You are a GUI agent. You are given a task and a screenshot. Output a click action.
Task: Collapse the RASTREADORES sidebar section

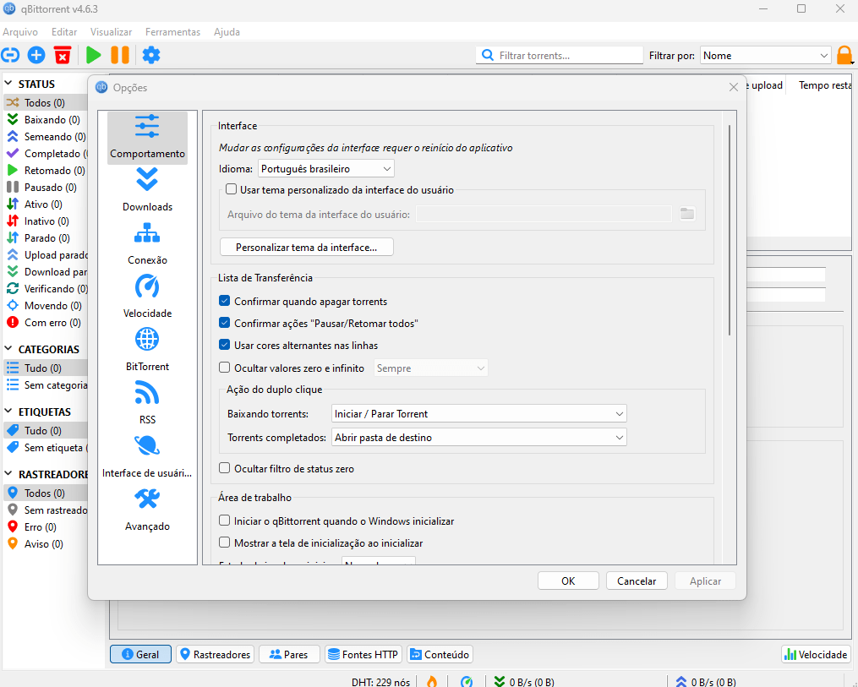[x=8, y=474]
